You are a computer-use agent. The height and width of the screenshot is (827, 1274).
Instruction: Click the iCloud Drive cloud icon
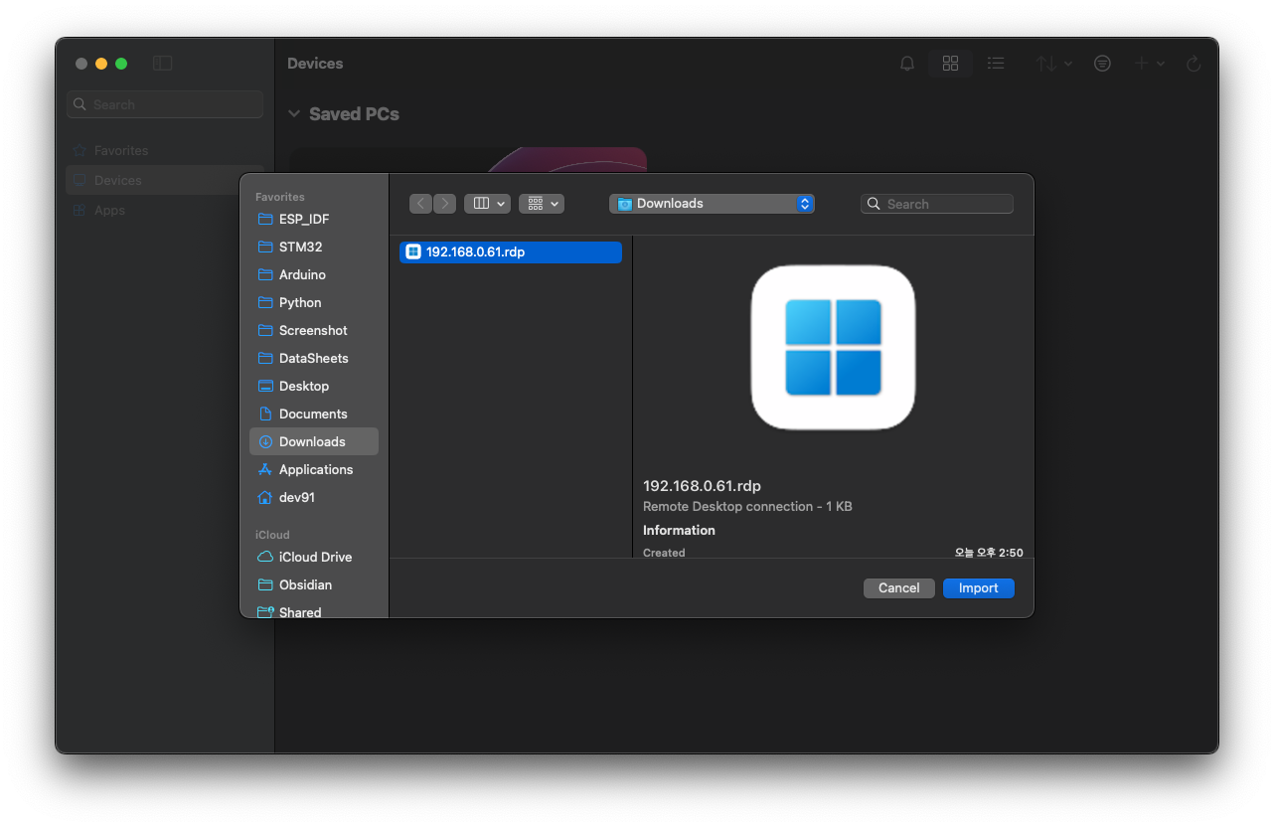(x=265, y=557)
